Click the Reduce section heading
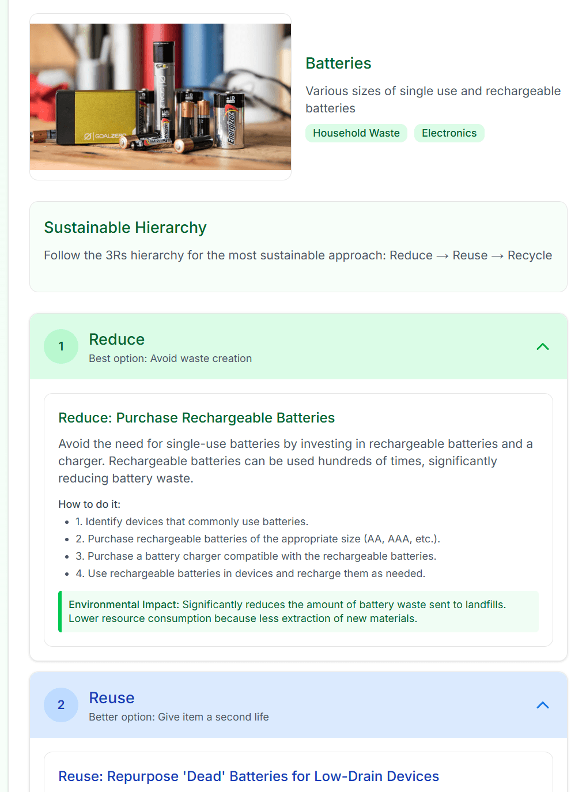This screenshot has height=792, width=586. pyautogui.click(x=116, y=340)
